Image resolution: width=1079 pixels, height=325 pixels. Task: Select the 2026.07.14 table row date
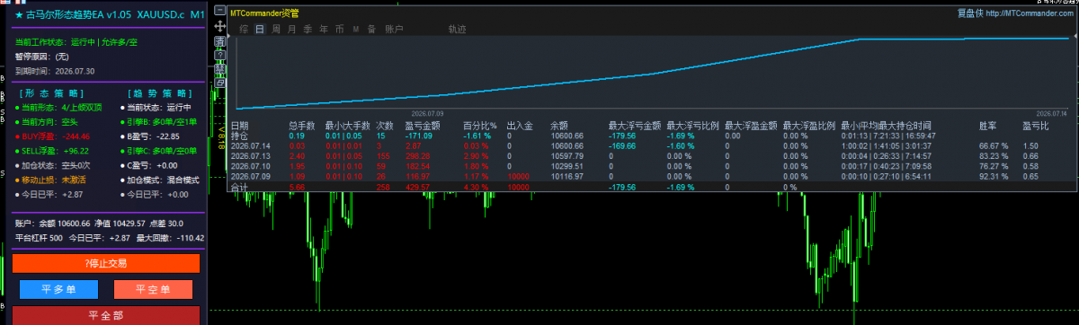pyautogui.click(x=251, y=145)
